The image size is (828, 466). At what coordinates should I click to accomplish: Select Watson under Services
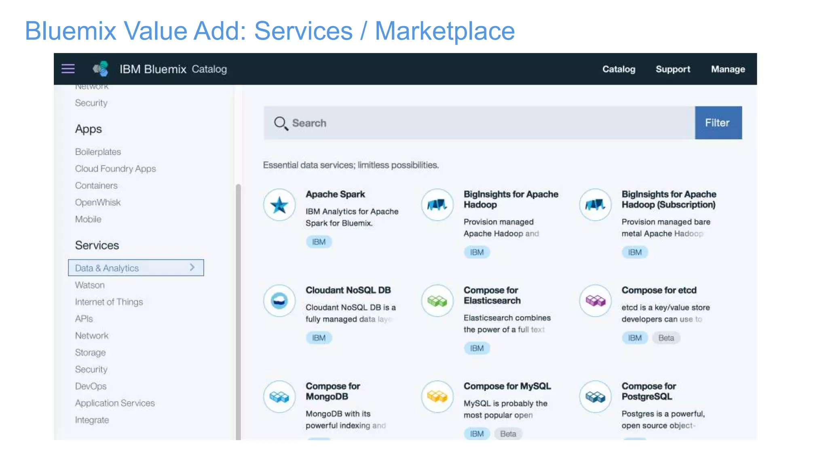tap(90, 285)
